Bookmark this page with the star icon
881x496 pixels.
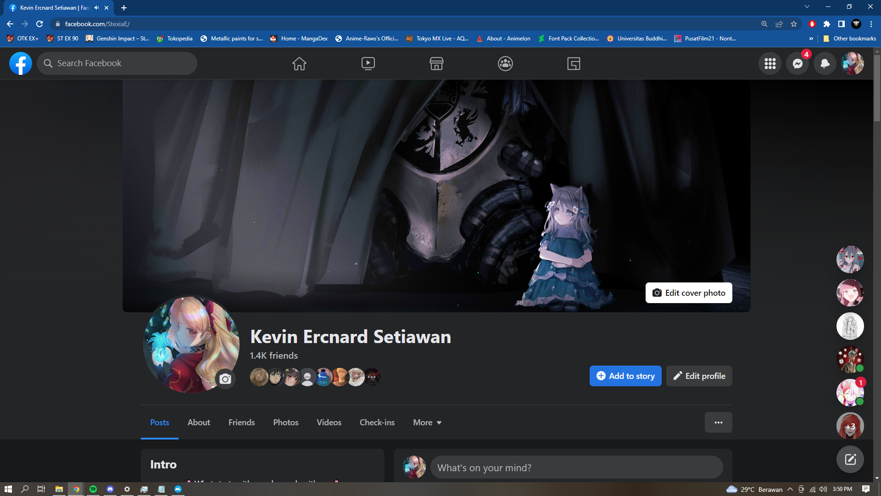click(794, 24)
